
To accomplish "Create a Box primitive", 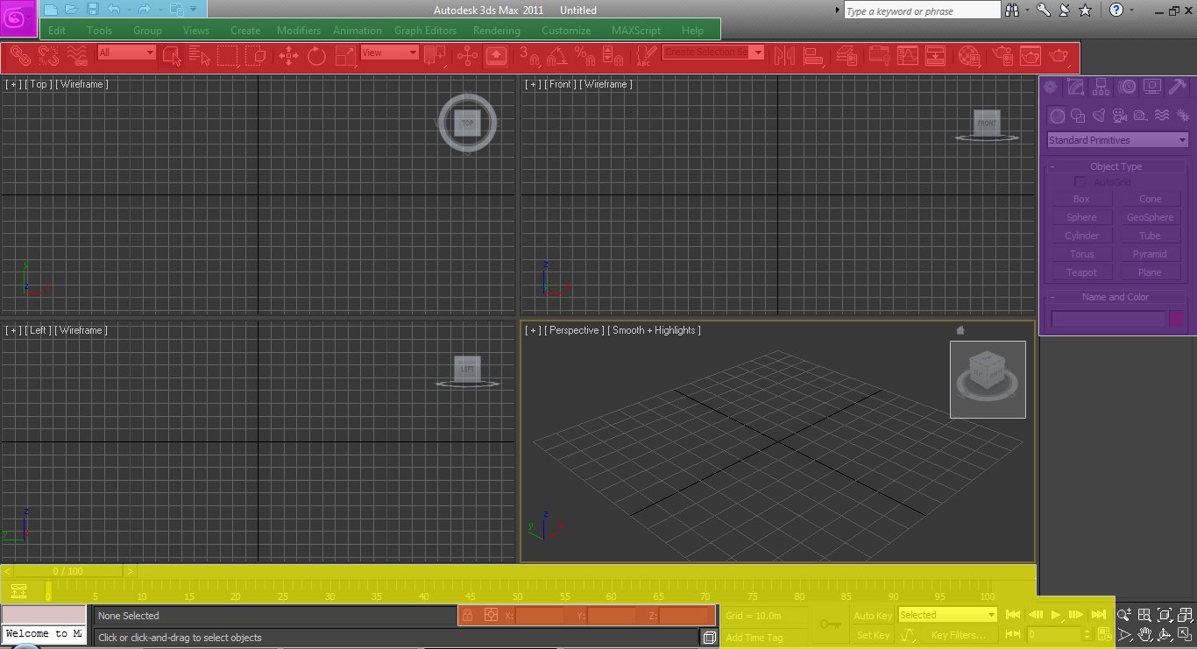I will tap(1081, 199).
